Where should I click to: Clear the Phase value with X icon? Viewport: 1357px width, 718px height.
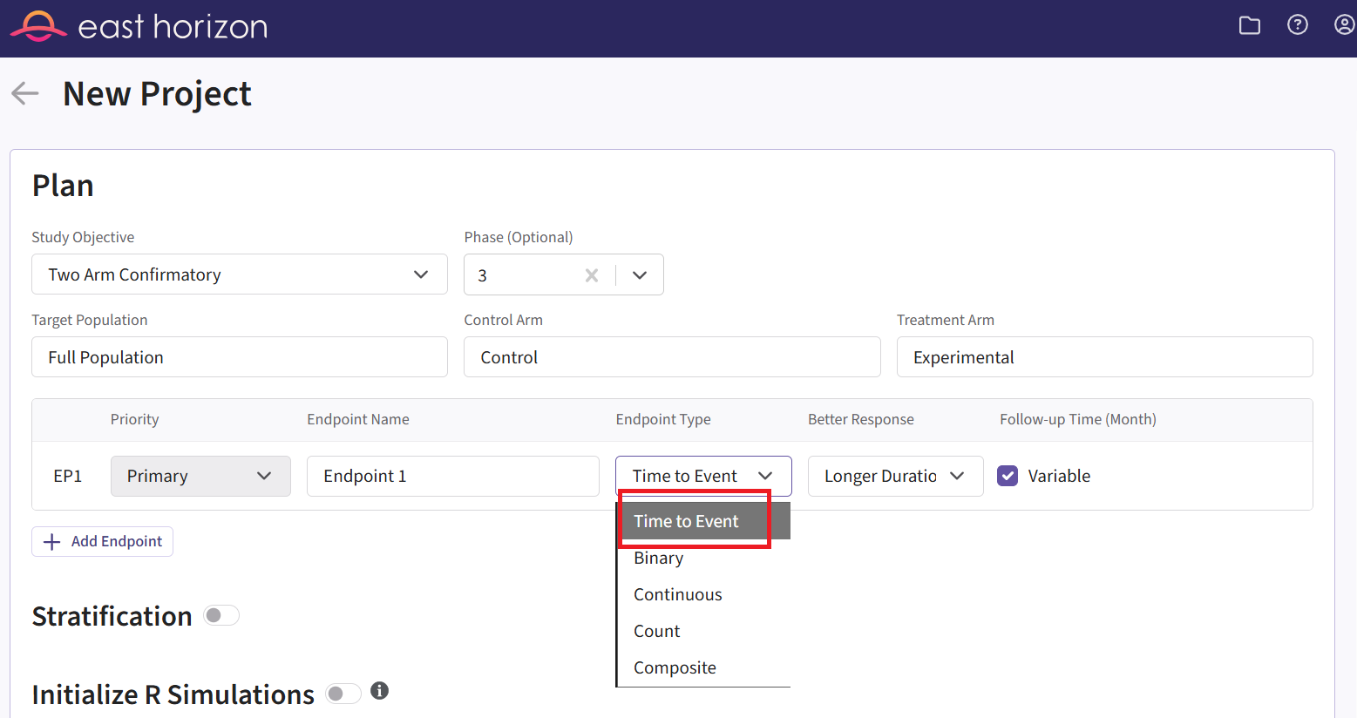coord(591,275)
